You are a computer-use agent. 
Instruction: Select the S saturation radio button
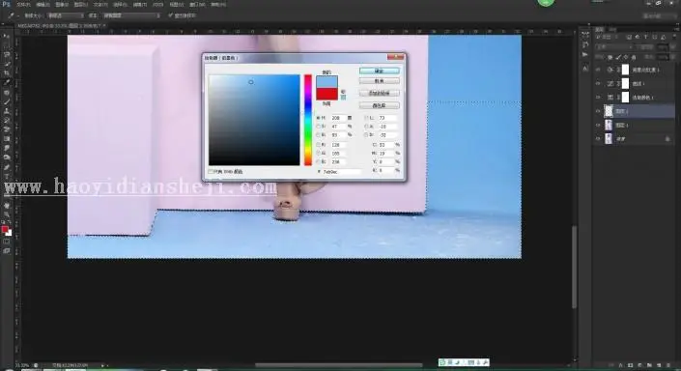pyautogui.click(x=319, y=127)
